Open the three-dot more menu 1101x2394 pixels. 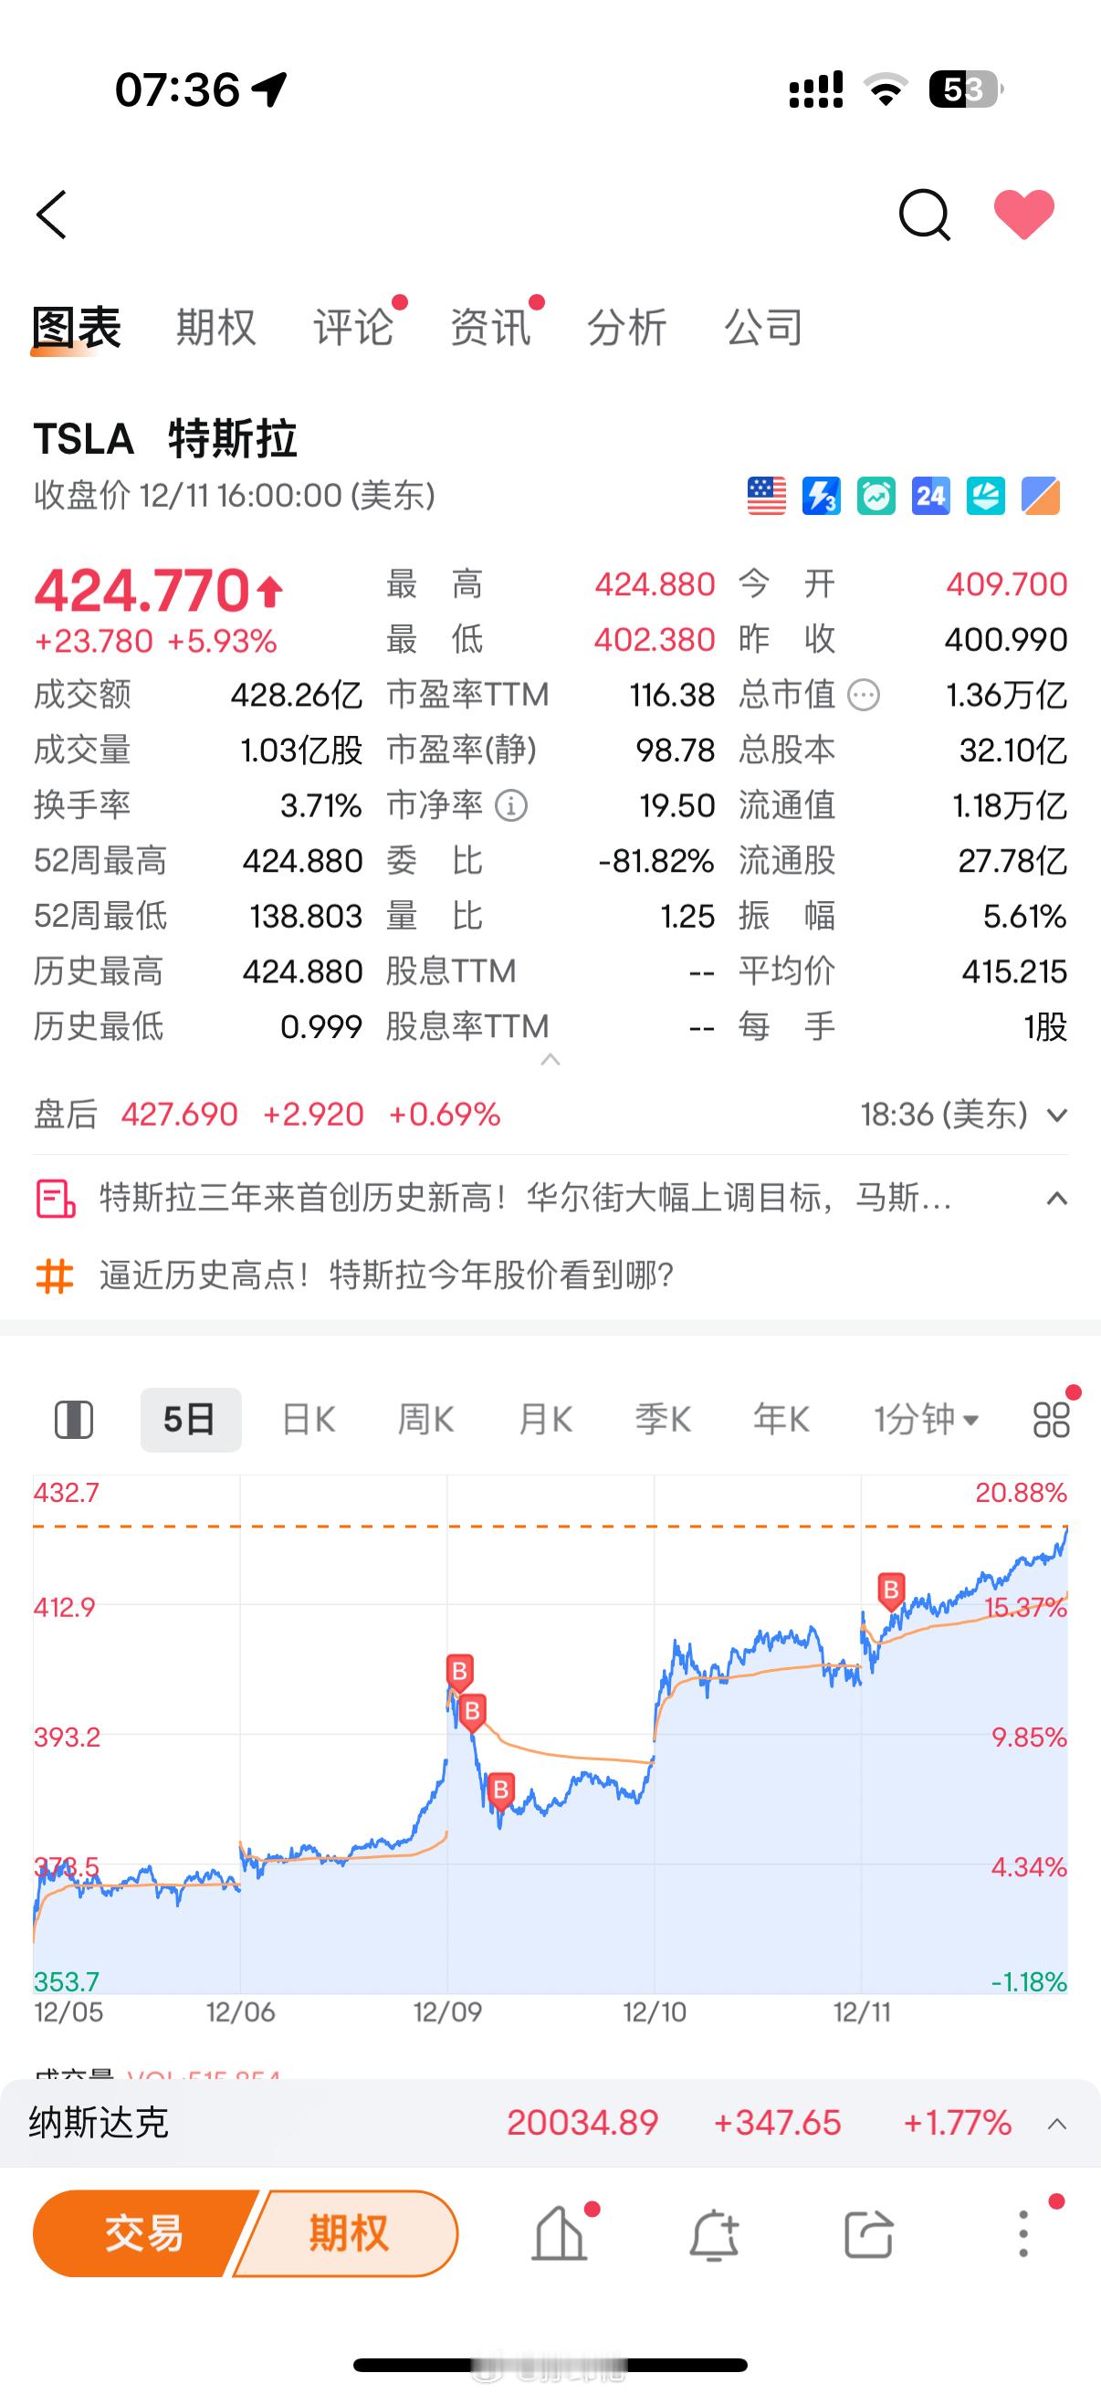coord(1024,2233)
